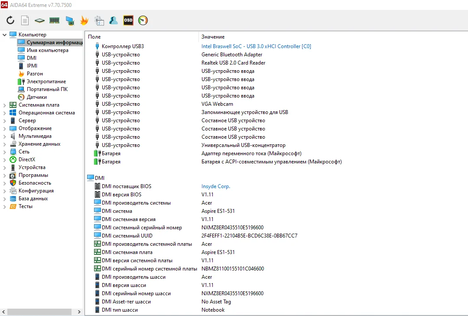
Task: Open the motherboard chip toolbar icon
Action: (x=39, y=20)
